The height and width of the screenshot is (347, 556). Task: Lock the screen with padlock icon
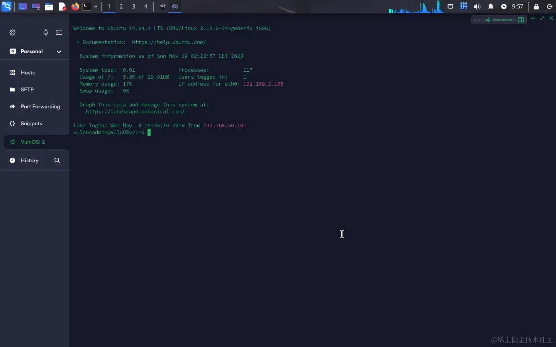[x=536, y=7]
